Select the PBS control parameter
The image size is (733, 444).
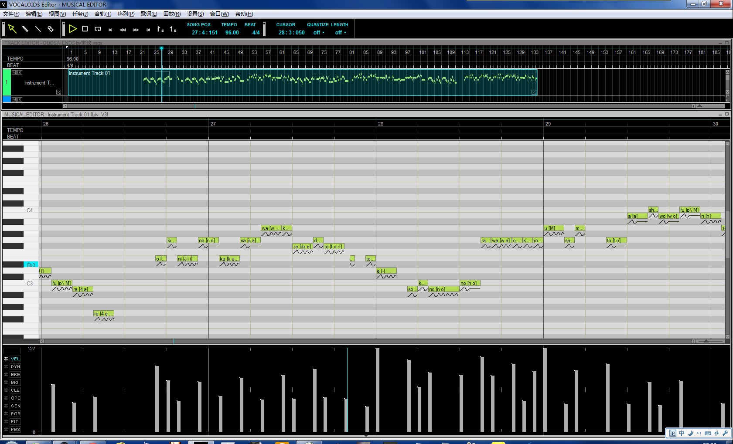coord(15,430)
